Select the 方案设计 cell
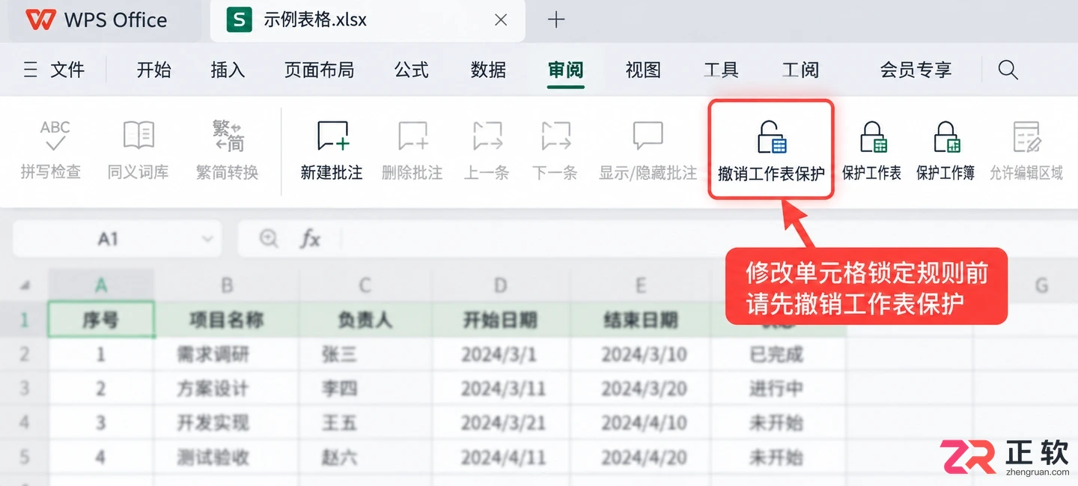Image resolution: width=1078 pixels, height=486 pixels. pyautogui.click(x=227, y=389)
